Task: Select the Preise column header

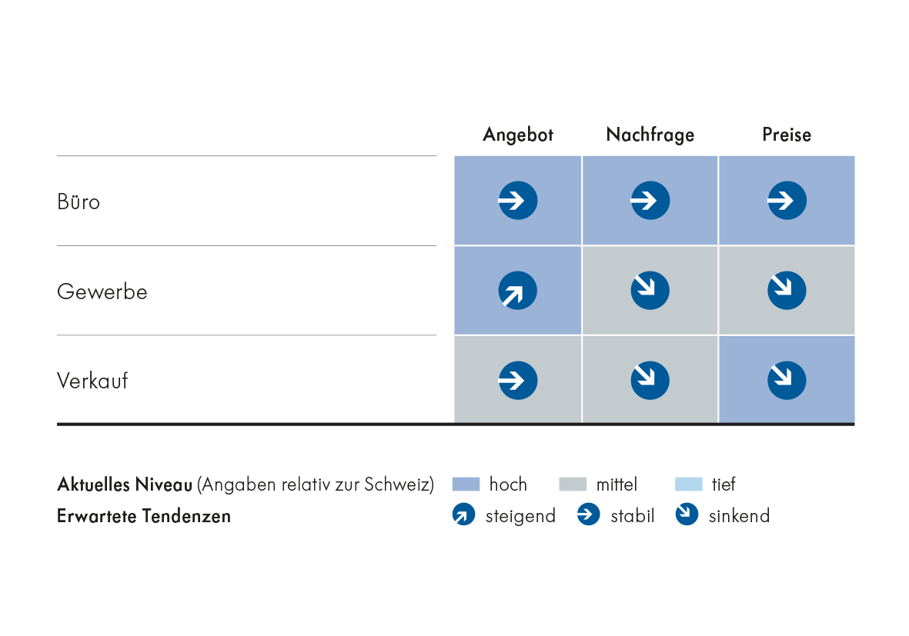Action: point(787,135)
